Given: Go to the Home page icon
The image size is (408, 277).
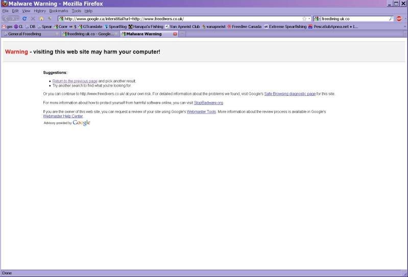Looking at the screenshot, I should click(x=41, y=19).
